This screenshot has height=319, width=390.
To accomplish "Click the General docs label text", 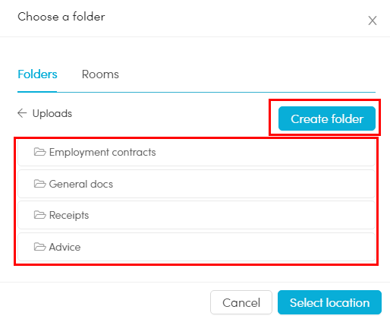I will pos(81,184).
